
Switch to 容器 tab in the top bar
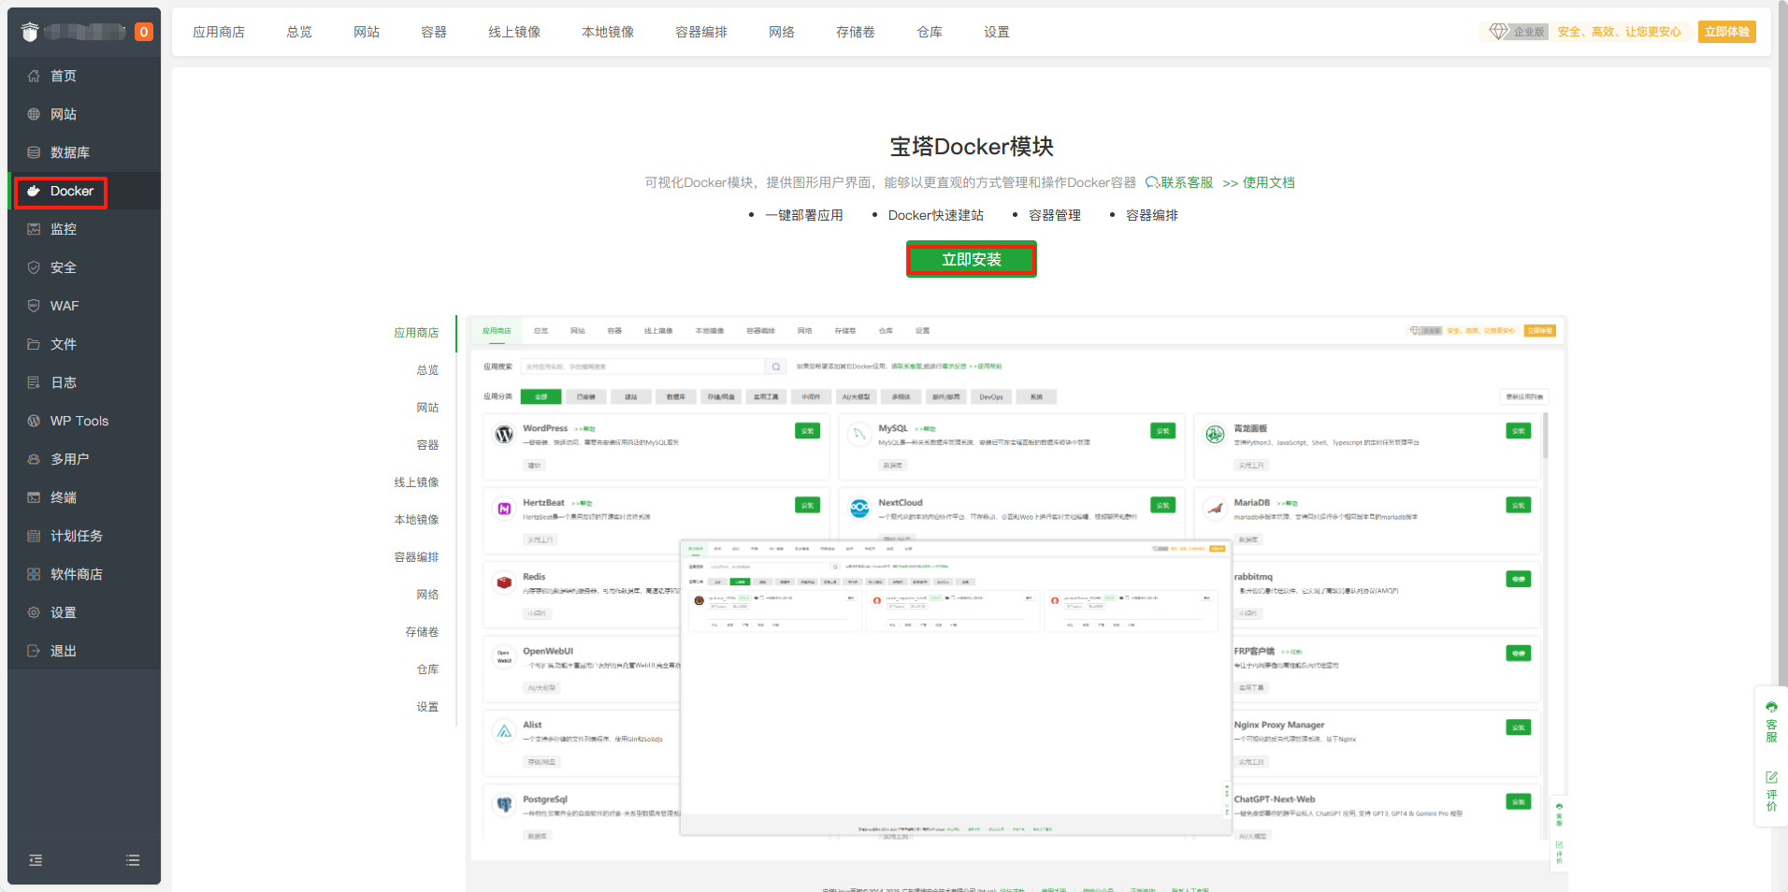coord(434,32)
